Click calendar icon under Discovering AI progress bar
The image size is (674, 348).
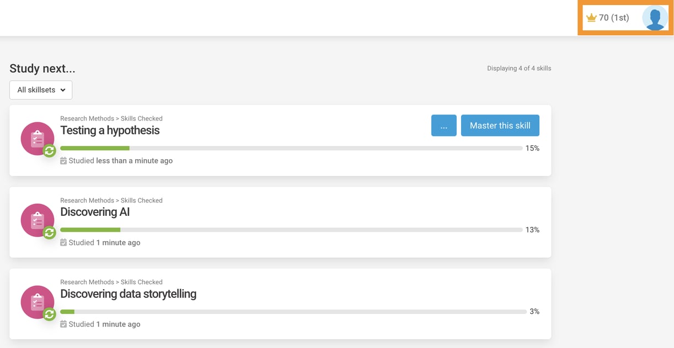(63, 243)
